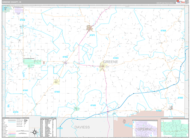Click the GREENE COUNTY, IN title
Image resolution: width=190 pixels, height=138 pixels.
[x=12, y=2]
